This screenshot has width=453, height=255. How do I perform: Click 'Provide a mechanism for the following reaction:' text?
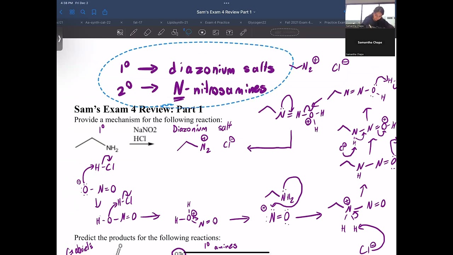(x=148, y=120)
